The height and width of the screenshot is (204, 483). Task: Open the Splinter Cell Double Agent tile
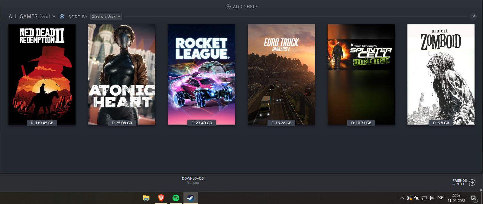tap(361, 74)
